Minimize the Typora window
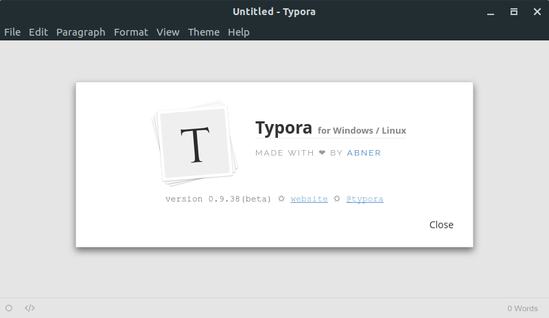 click(491, 12)
